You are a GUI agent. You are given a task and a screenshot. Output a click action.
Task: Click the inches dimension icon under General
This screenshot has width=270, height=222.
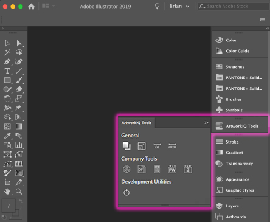tap(157, 146)
